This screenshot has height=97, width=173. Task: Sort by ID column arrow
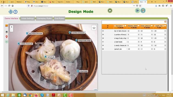pyautogui.click(x=108, y=27)
